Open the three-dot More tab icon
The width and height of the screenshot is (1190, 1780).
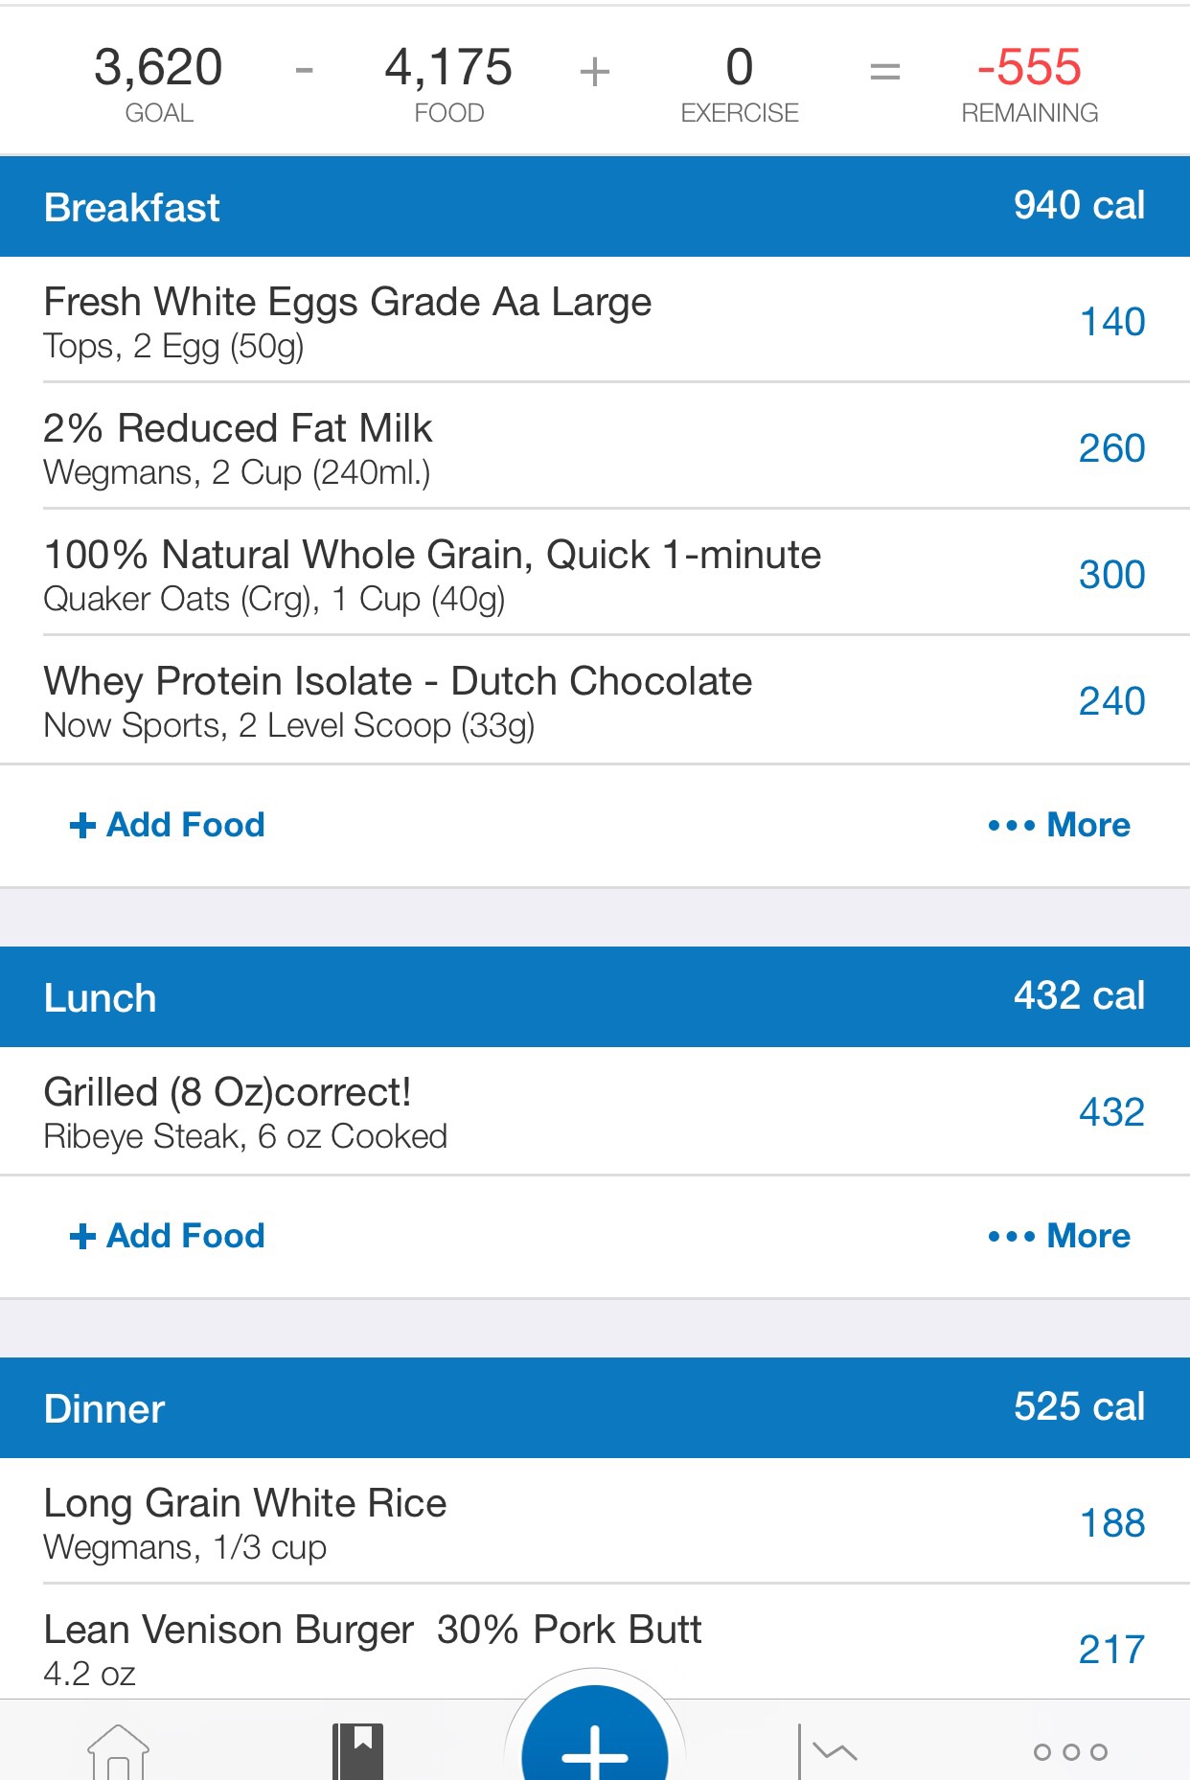pyautogui.click(x=1070, y=1752)
